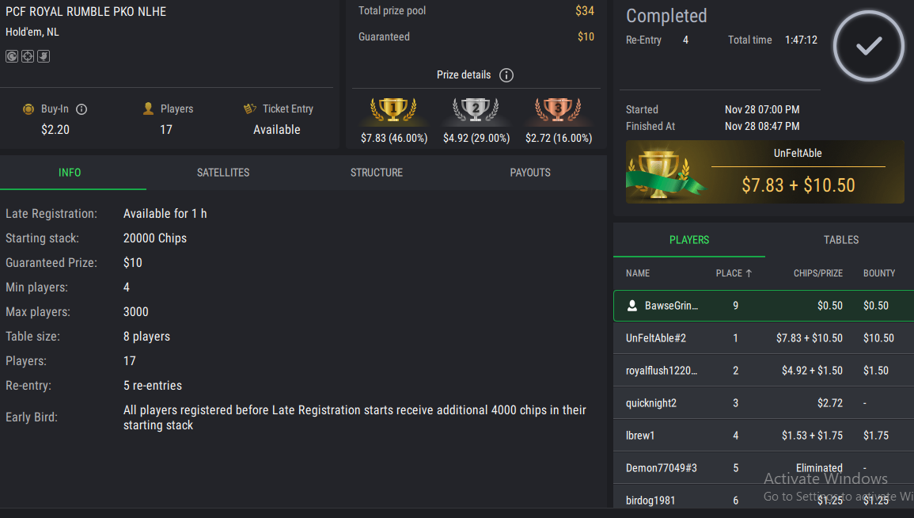This screenshot has height=518, width=914.
Task: Click the completed checkmark circle
Action: [x=868, y=47]
